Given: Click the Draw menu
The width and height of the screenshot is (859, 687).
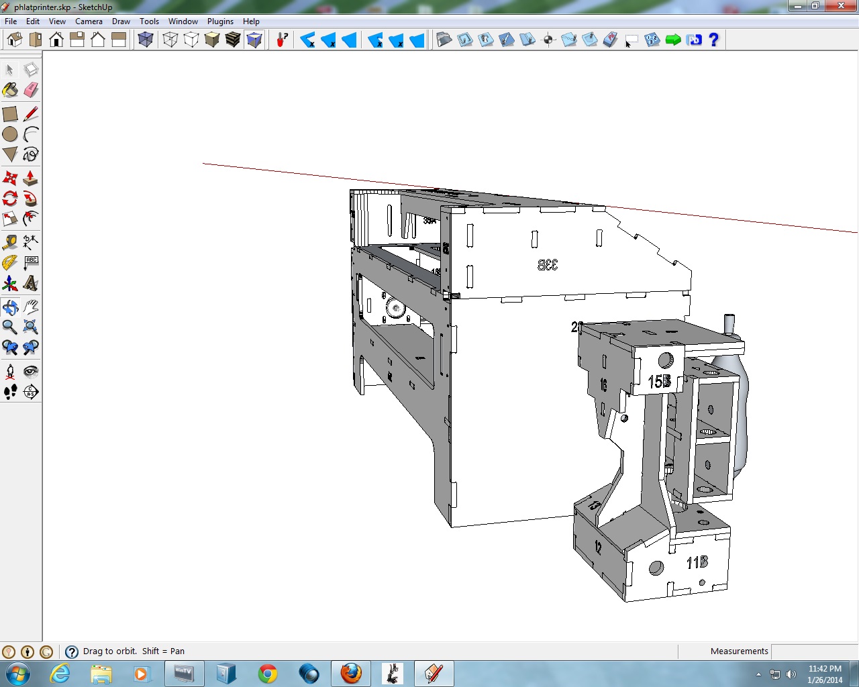Looking at the screenshot, I should [121, 21].
